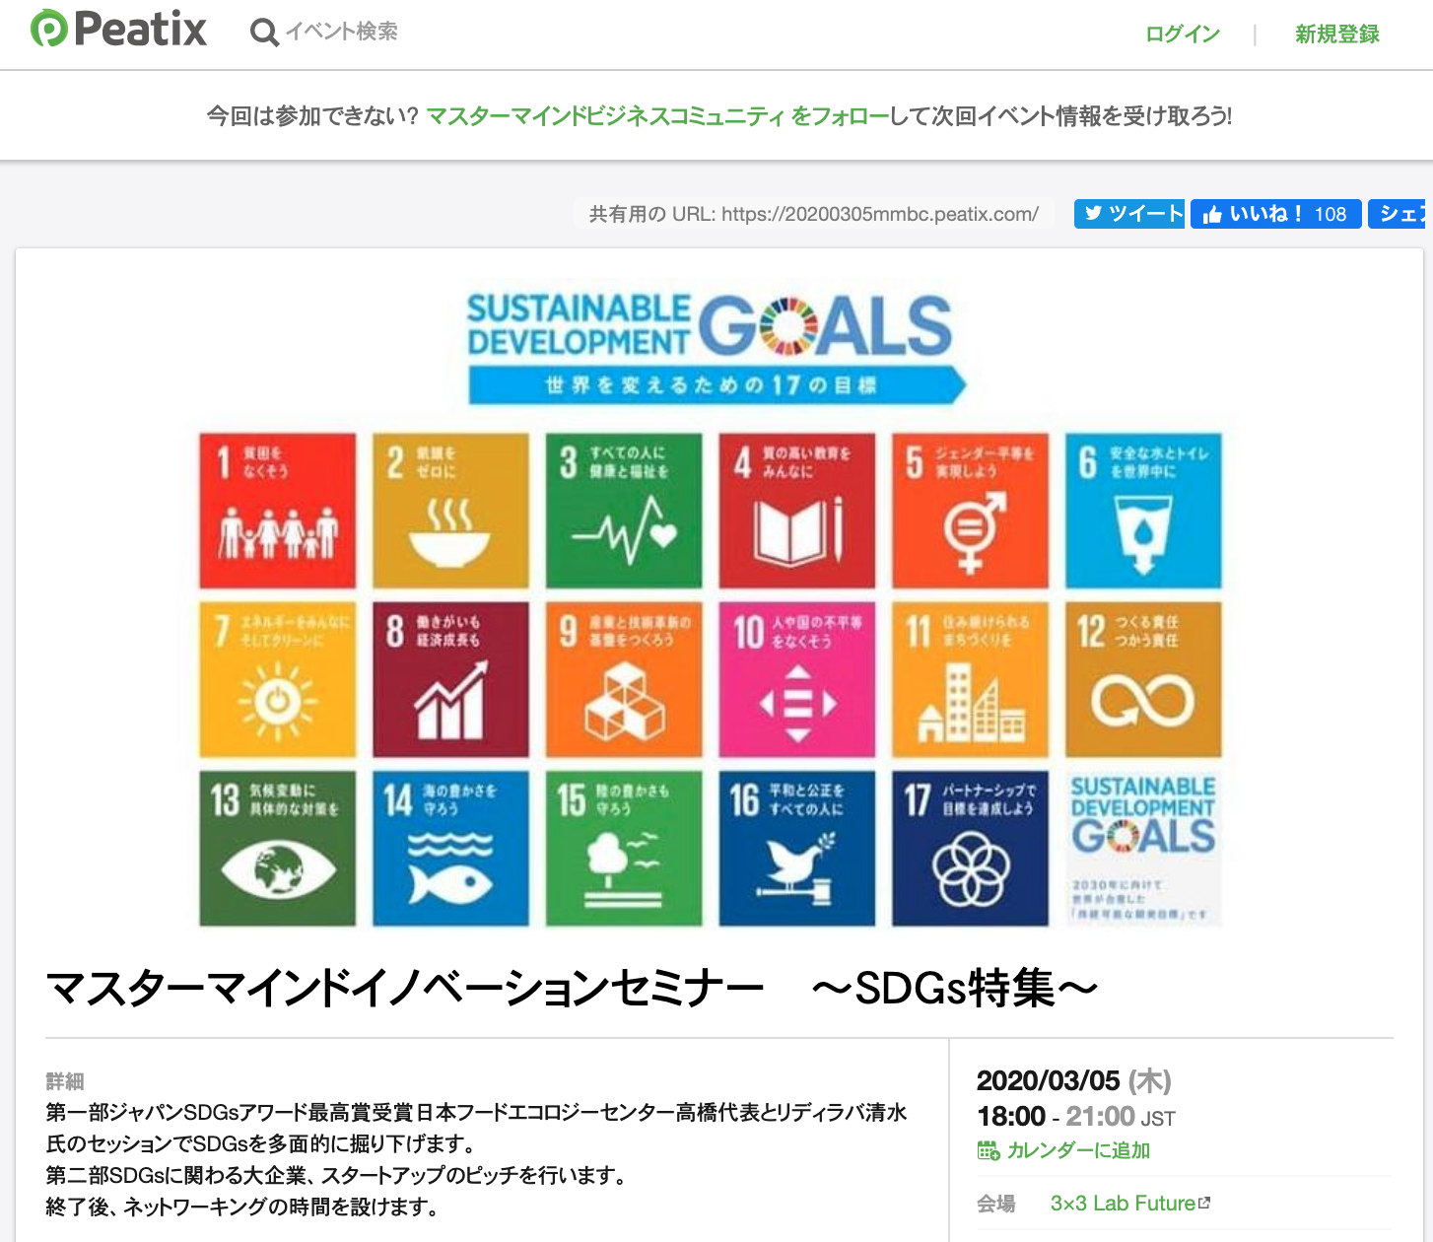Click SDG goal 3 health tile
The height and width of the screenshot is (1242, 1433).
[x=624, y=511]
